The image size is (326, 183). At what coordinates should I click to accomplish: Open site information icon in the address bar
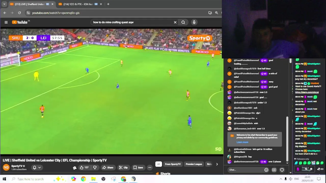pos(28,13)
